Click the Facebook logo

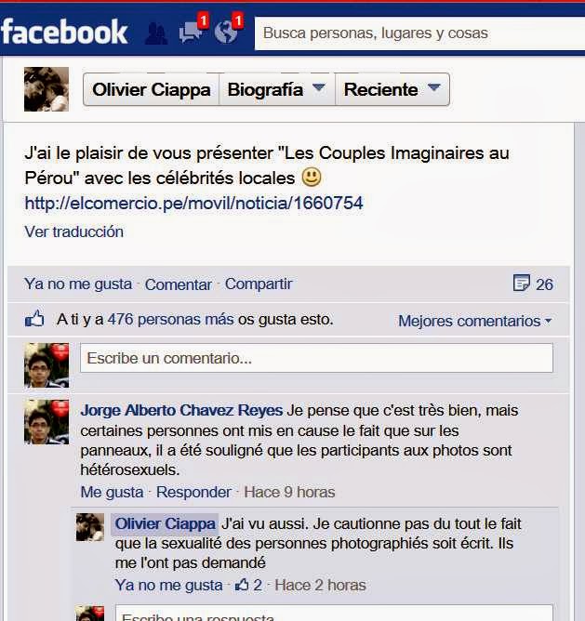(64, 33)
